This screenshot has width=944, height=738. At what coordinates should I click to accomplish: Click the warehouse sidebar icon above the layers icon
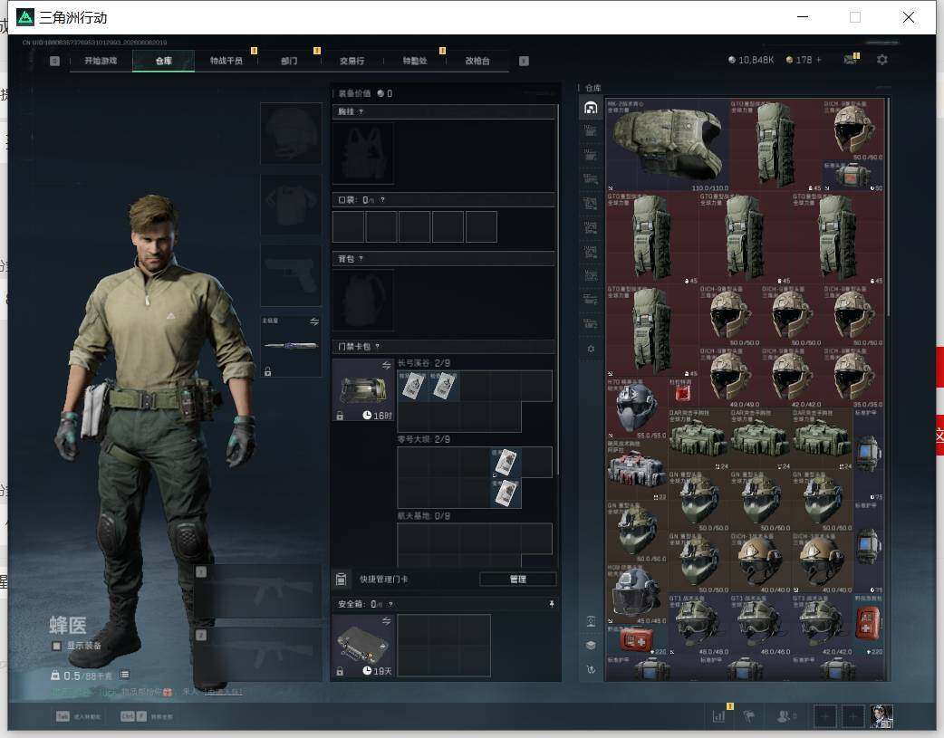[591, 621]
